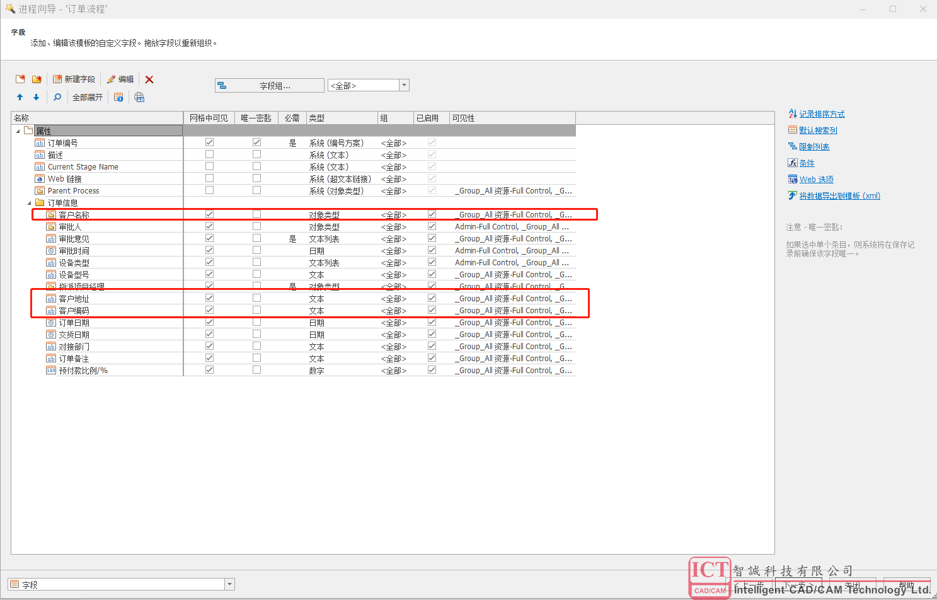Click the globe AB translation icon
The image size is (937, 600).
(x=139, y=97)
